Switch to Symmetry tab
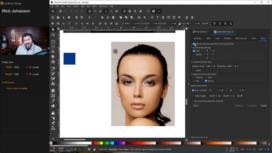This screenshot has height=153, width=272. [x=198, y=39]
